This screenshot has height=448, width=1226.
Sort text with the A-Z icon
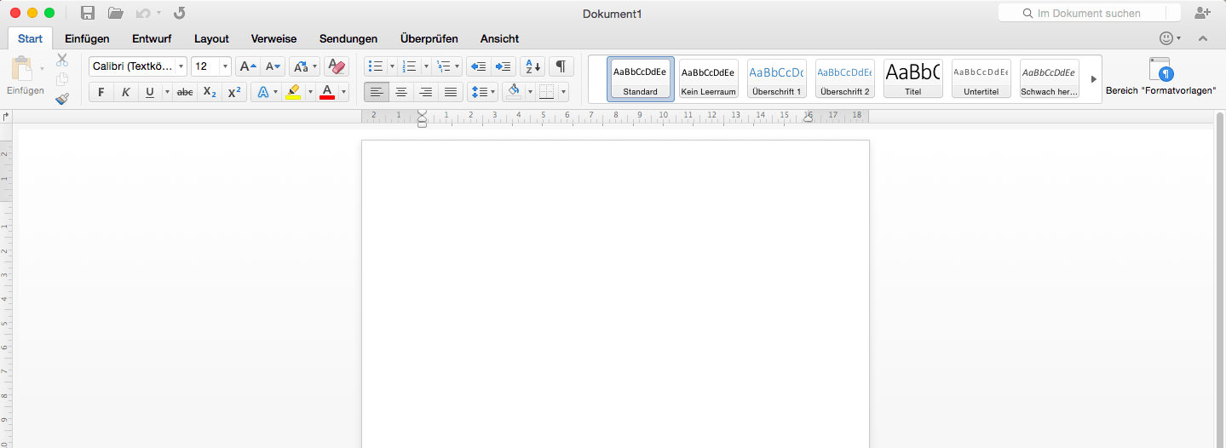click(x=532, y=66)
